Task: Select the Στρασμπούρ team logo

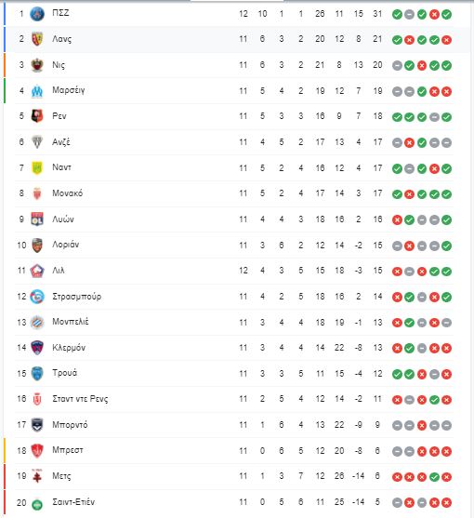Action: point(37,297)
